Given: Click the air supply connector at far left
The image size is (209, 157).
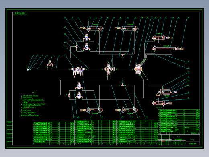Looking at the screenshot, I should tap(28, 70).
